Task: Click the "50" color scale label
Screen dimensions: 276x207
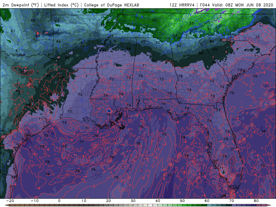Action: pyautogui.click(x=183, y=201)
